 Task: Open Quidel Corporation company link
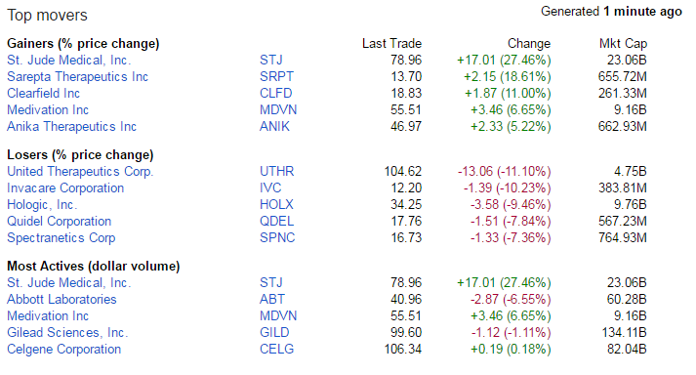point(59,222)
